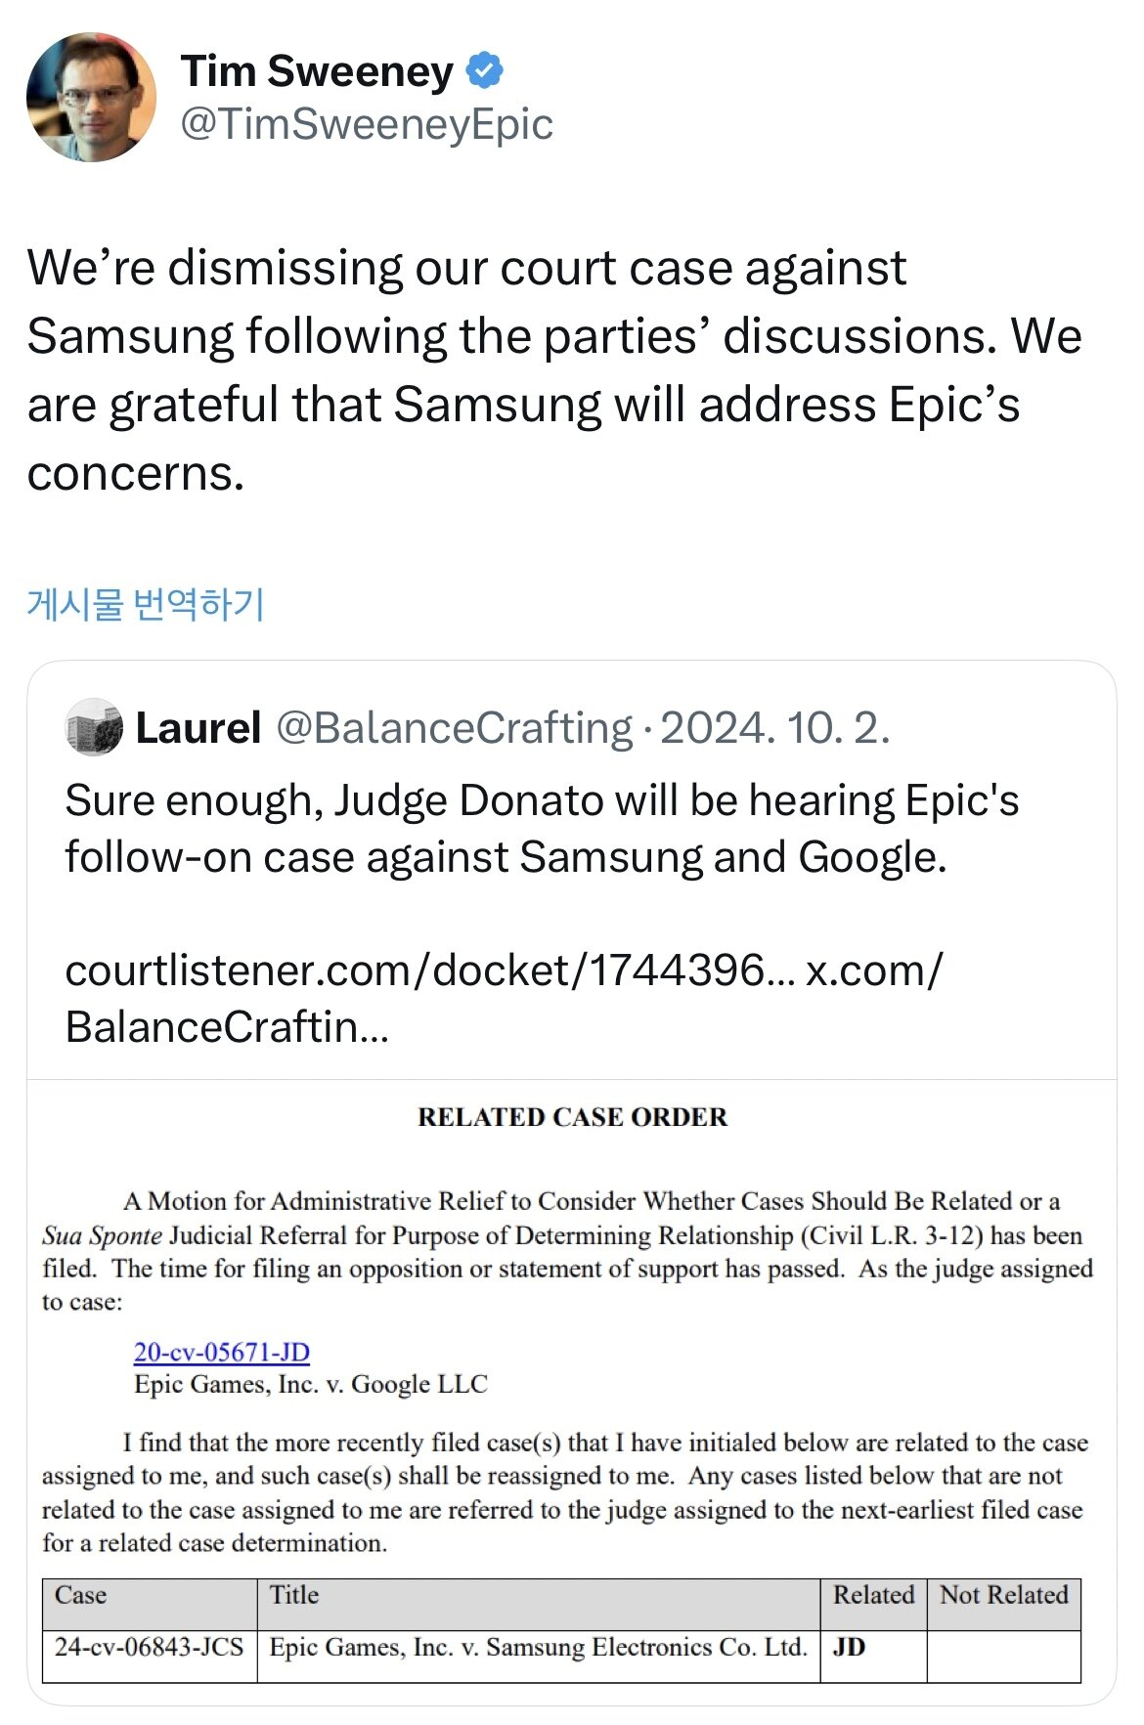This screenshot has width=1144, height=1725.
Task: Open the Tim Sweeney display name
Action: pyautogui.click(x=317, y=71)
